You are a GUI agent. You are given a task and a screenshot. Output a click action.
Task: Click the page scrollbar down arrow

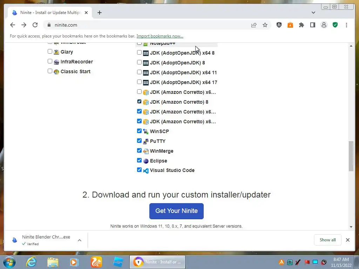coord(351,227)
